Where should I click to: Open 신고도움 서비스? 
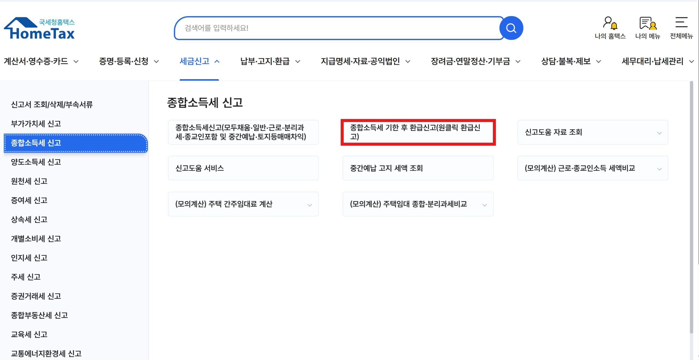[243, 168]
